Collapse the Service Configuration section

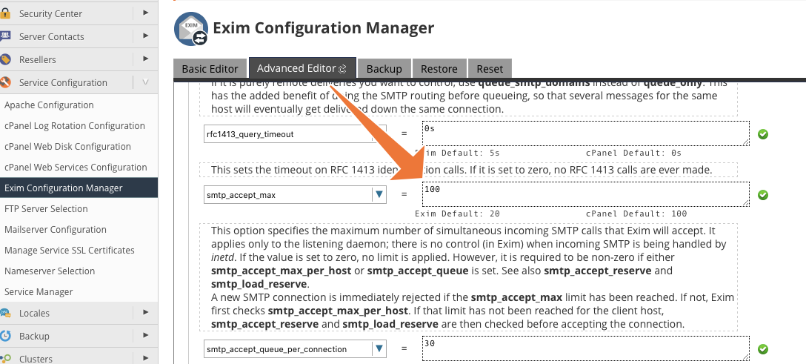click(x=145, y=82)
